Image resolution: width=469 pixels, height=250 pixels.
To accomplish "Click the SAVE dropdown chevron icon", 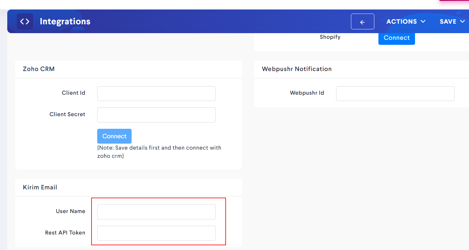I will (x=463, y=21).
